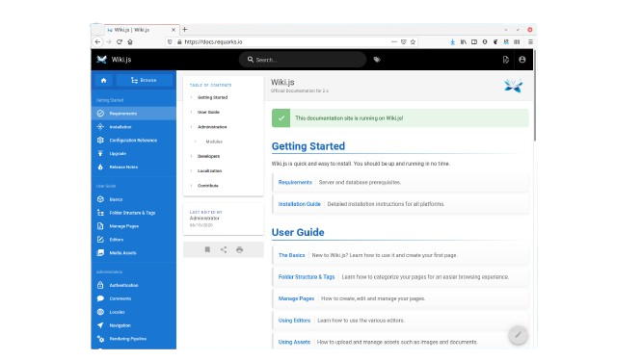The width and height of the screenshot is (642, 361).
Task: Click the new page icon in header
Action: click(x=506, y=60)
